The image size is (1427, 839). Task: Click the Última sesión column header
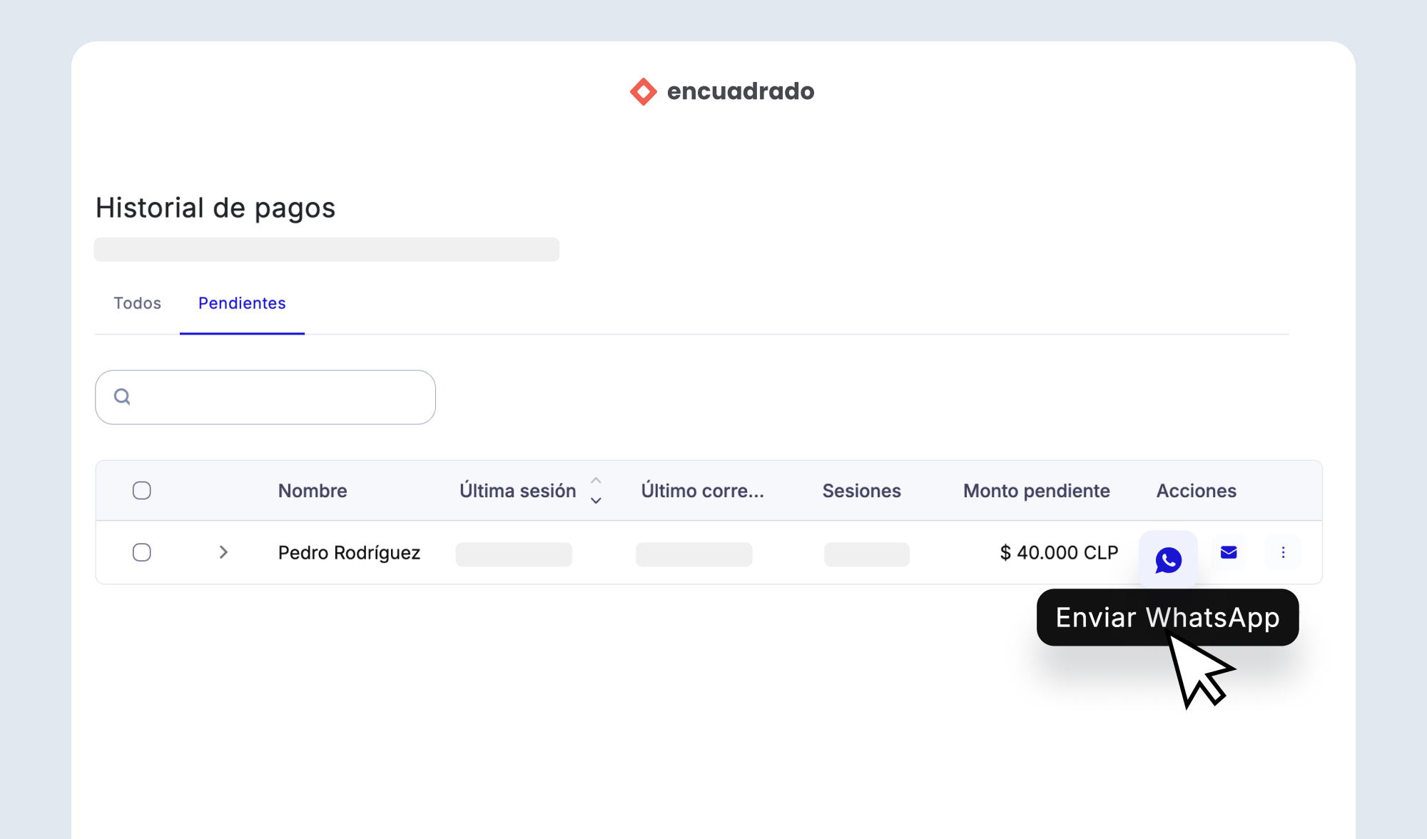click(x=517, y=491)
